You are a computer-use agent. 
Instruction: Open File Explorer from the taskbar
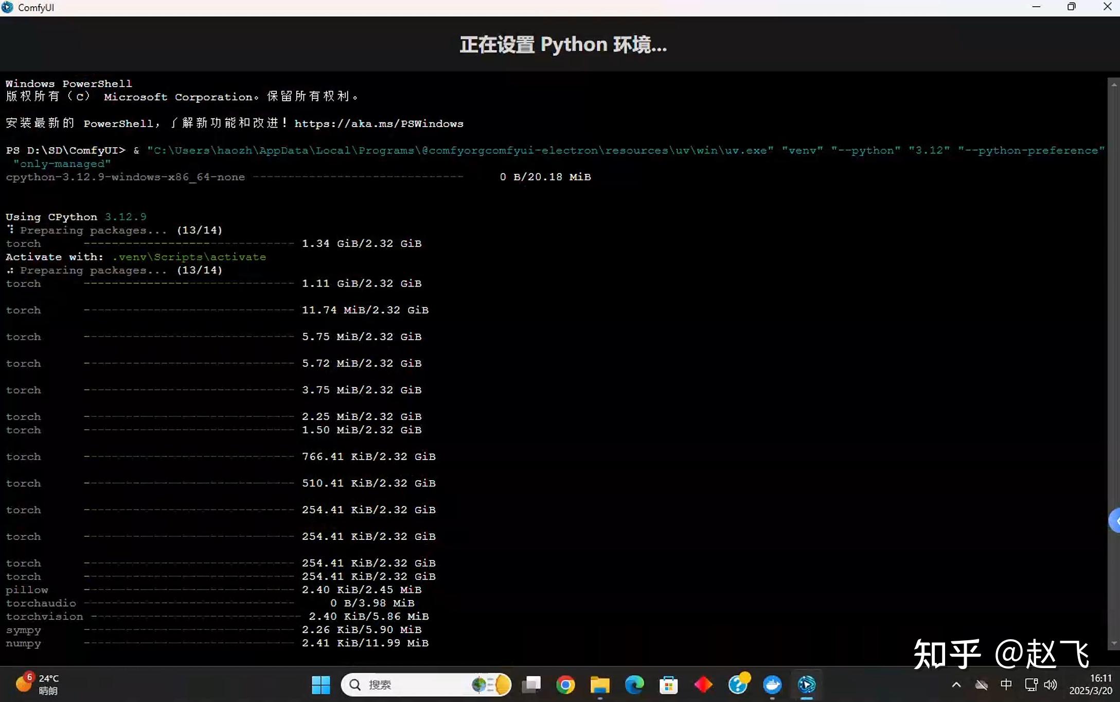coord(599,685)
